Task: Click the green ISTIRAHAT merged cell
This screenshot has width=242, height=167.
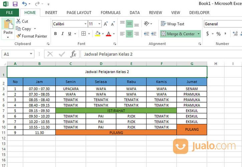Action: click(116, 111)
